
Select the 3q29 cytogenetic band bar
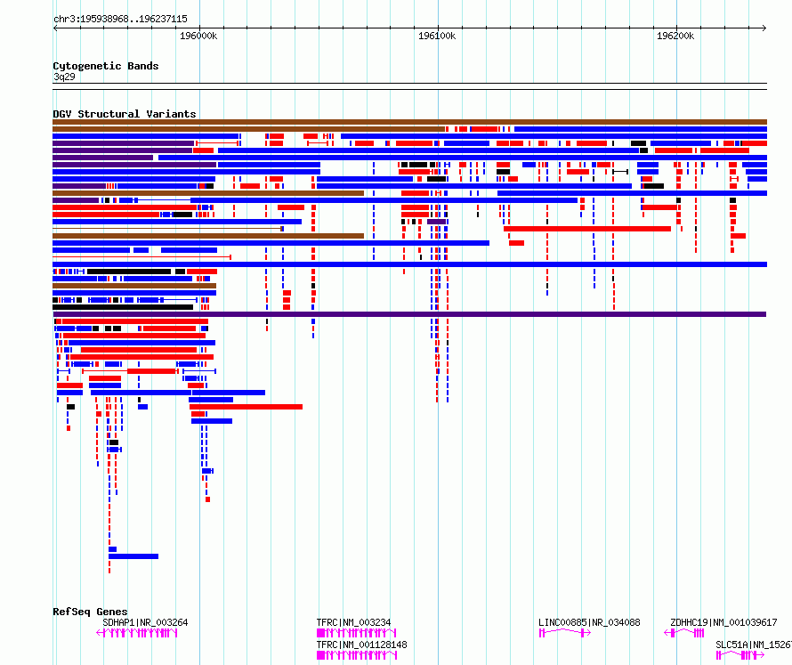pos(409,86)
